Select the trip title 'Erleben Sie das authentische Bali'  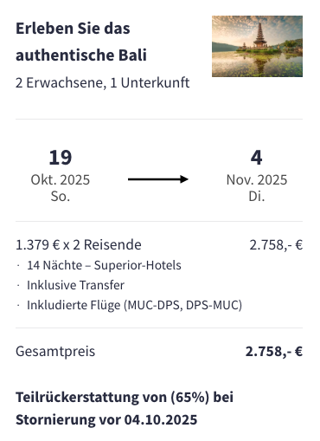click(81, 42)
